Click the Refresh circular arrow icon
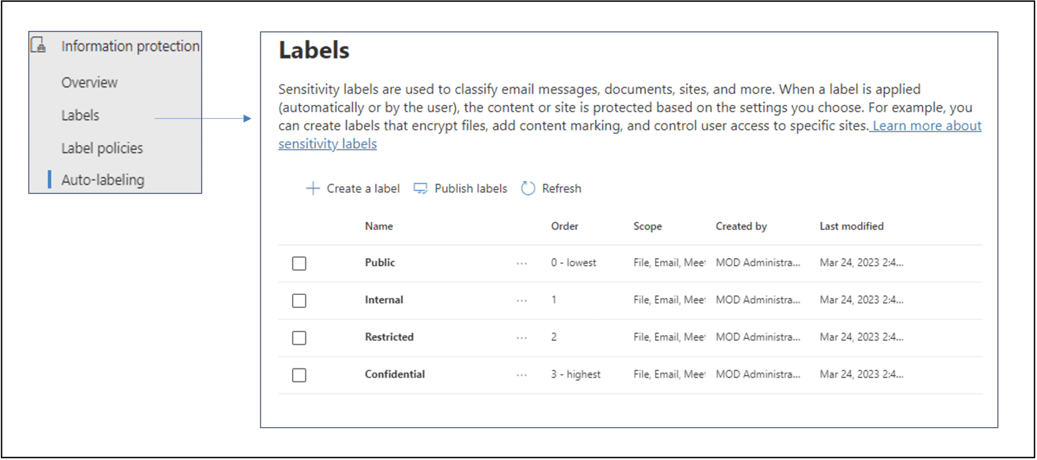Screen dimensions: 1037x460 point(528,188)
